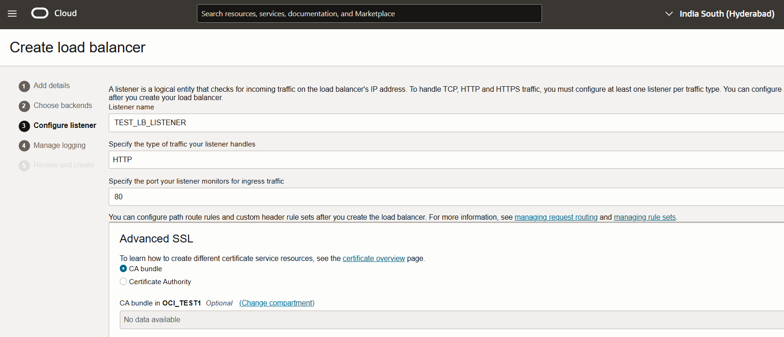Go to the Add details step
The image size is (784, 337).
click(52, 86)
